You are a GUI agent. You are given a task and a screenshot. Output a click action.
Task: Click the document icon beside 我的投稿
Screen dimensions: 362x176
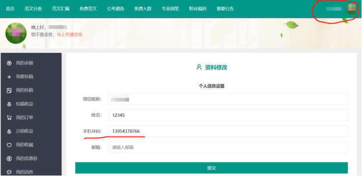click(9, 90)
